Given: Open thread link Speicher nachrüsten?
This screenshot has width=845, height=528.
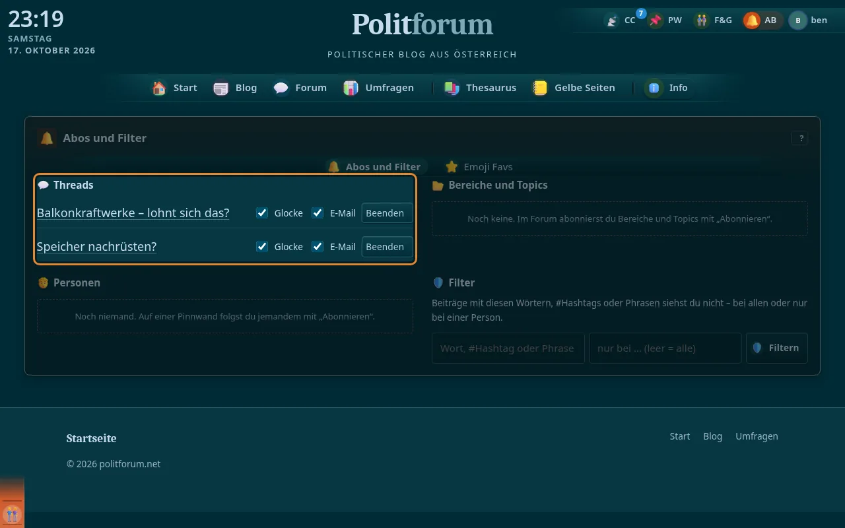Looking at the screenshot, I should 96,246.
